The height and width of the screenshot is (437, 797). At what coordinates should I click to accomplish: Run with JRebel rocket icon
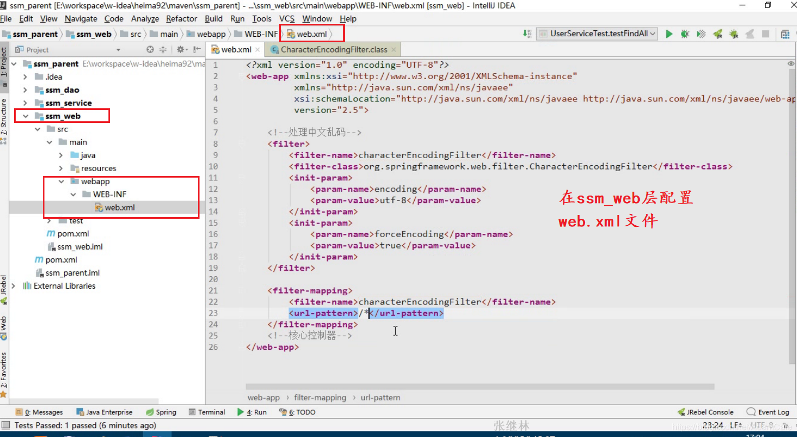point(717,34)
